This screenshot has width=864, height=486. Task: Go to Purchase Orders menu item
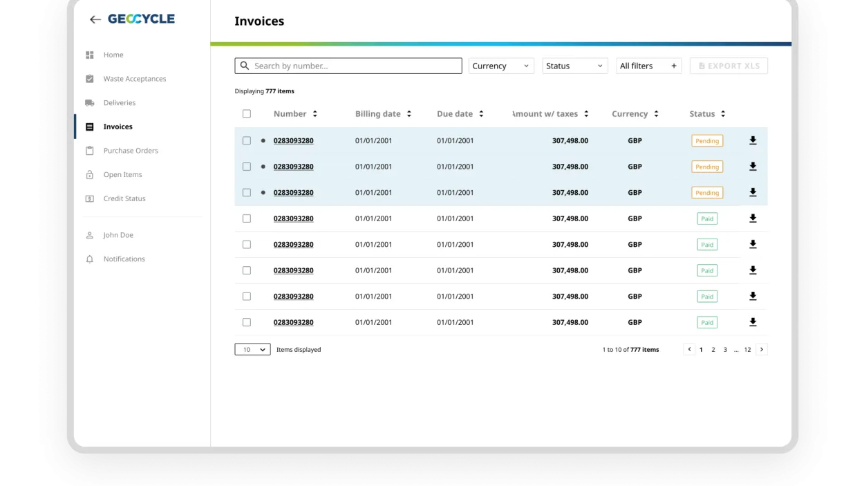click(x=131, y=151)
